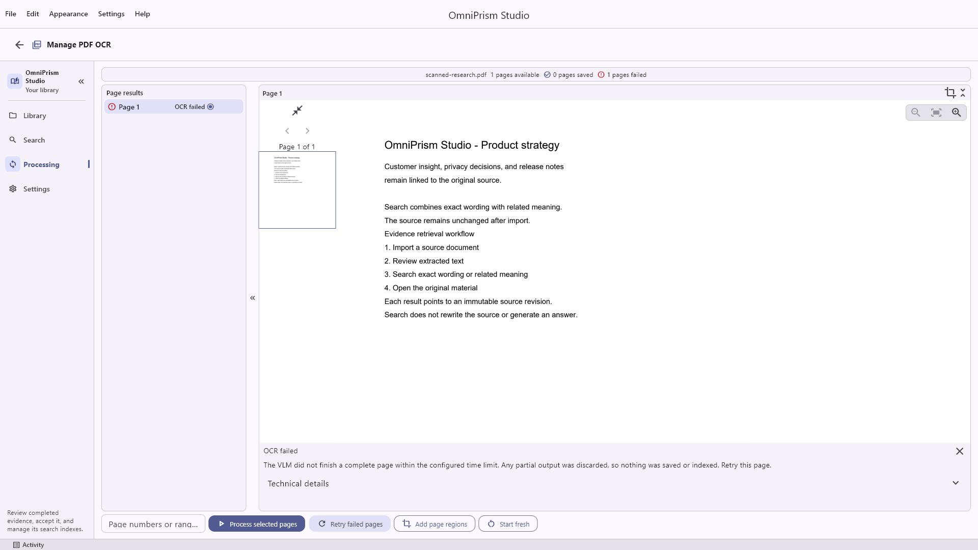This screenshot has width=978, height=550.
Task: Open Settings in the sidebar
Action: [x=47, y=189]
